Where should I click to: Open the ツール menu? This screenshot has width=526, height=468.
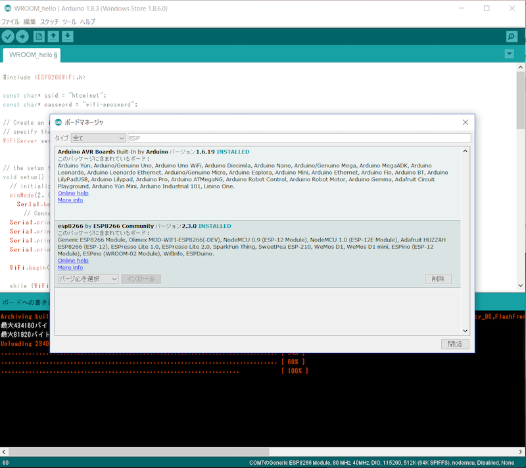69,22
